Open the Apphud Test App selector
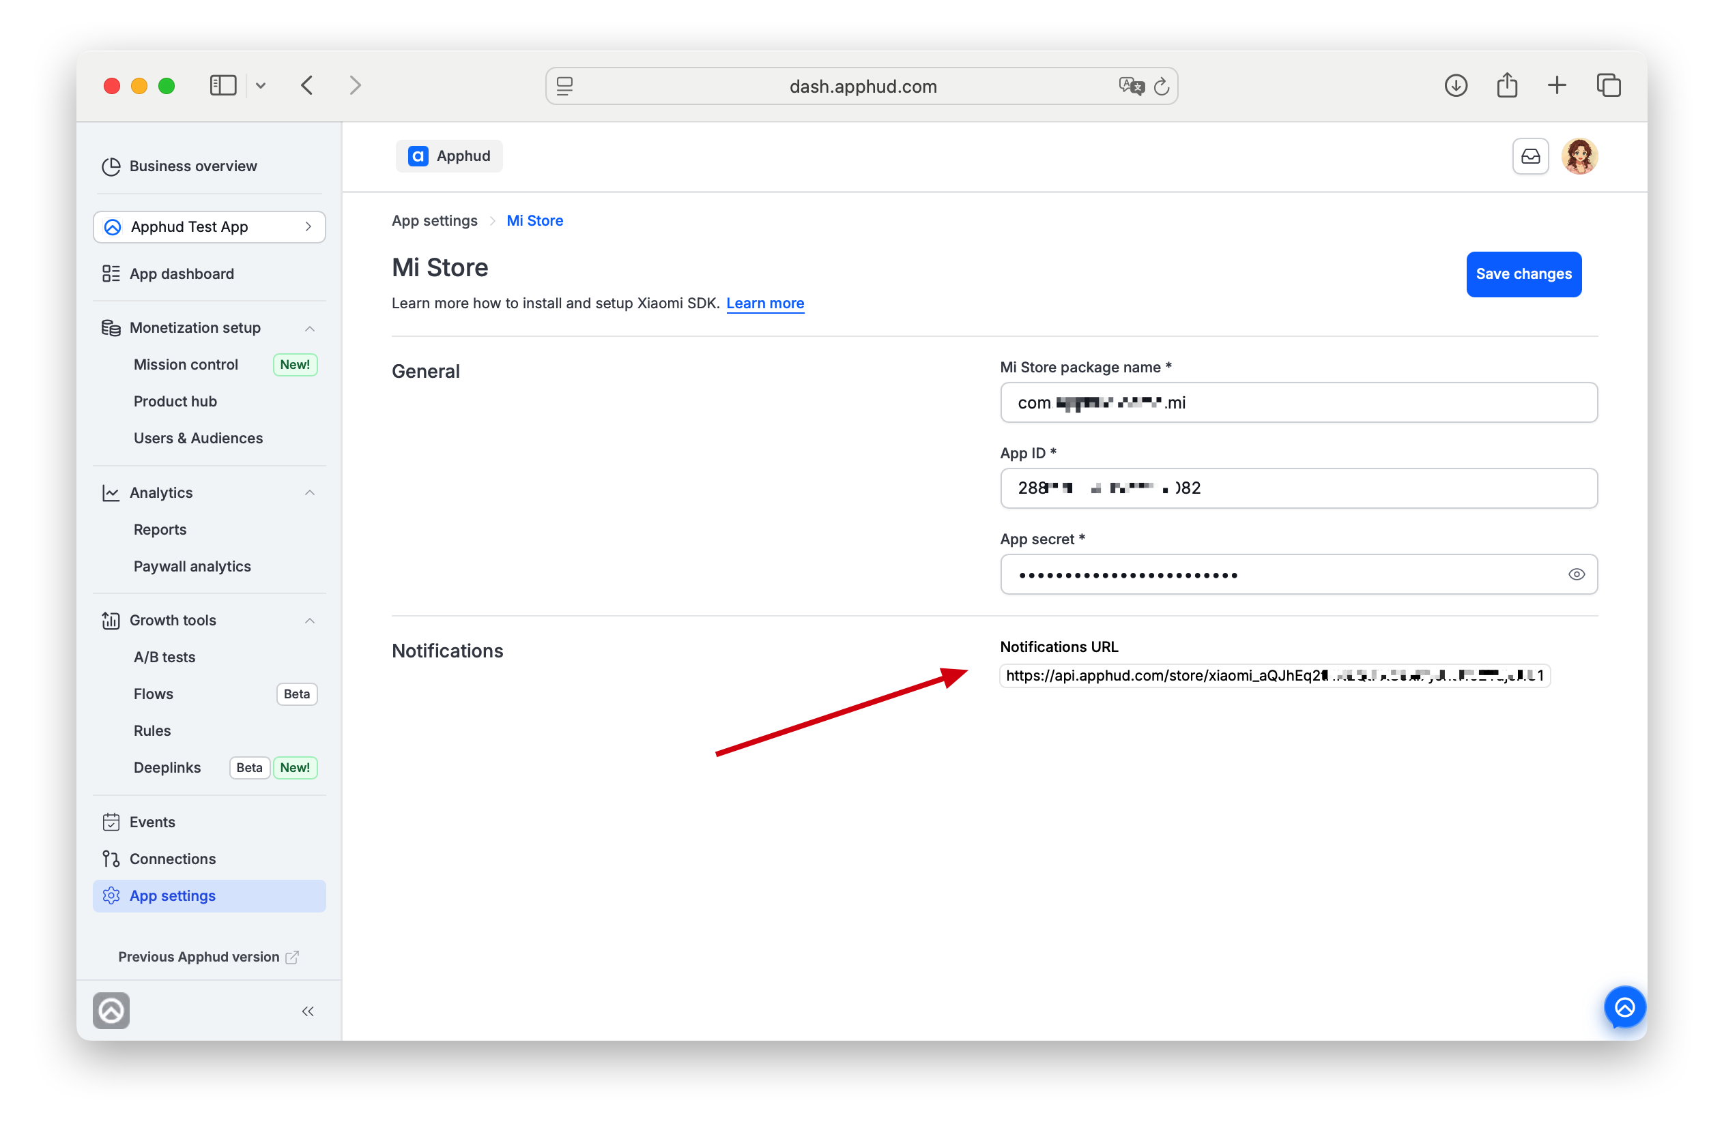 pyautogui.click(x=210, y=226)
